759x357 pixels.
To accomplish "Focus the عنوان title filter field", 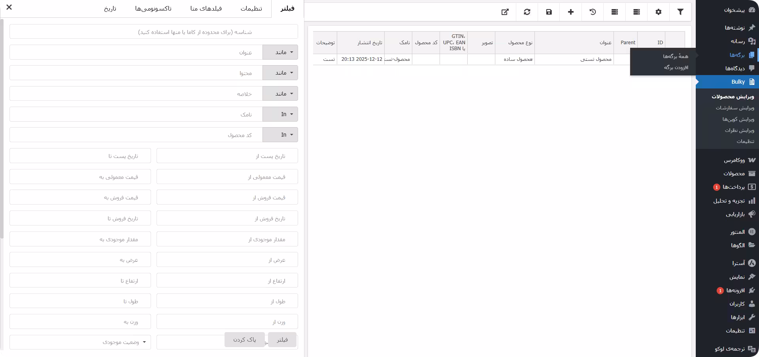I will coord(136,52).
